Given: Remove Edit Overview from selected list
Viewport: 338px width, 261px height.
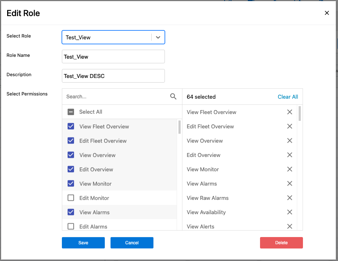Looking at the screenshot, I should click(x=289, y=155).
